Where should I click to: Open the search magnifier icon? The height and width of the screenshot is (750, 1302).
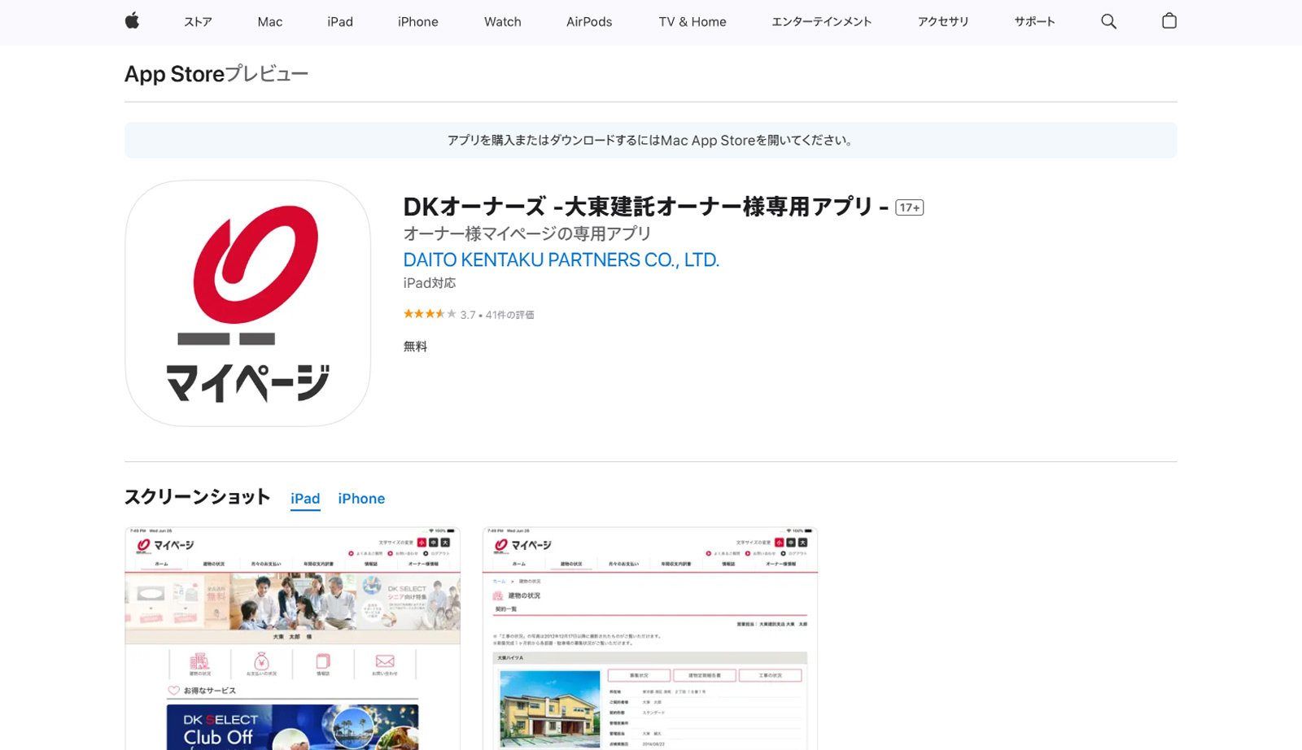point(1108,21)
